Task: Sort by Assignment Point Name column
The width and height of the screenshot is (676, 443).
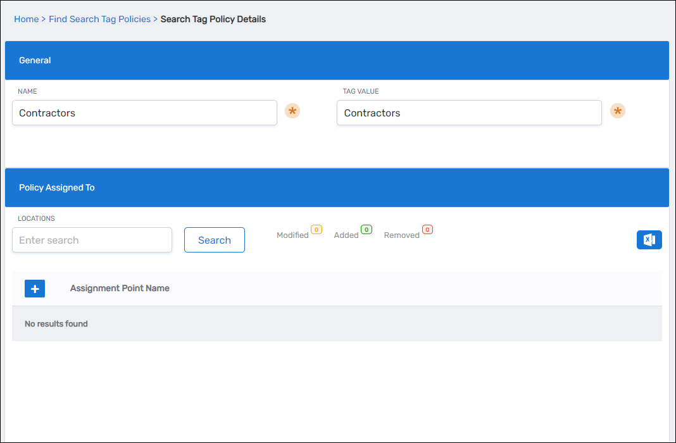Action: pos(120,288)
